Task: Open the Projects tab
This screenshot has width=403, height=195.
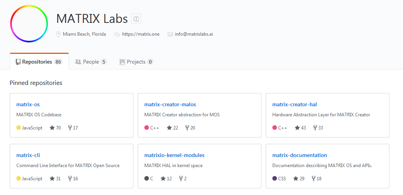Action: click(x=136, y=62)
